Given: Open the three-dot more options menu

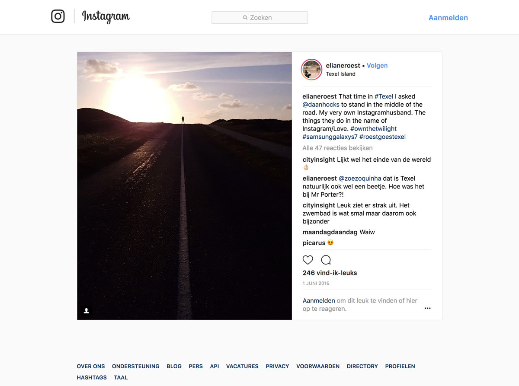Looking at the screenshot, I should coord(427,308).
